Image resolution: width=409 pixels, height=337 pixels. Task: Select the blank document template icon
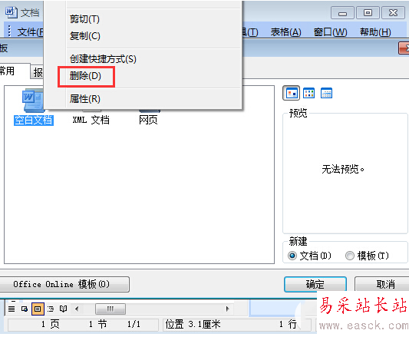[x=32, y=101]
